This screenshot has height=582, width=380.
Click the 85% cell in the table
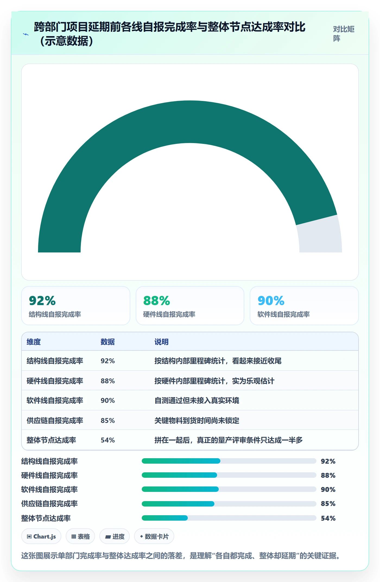[x=108, y=420]
